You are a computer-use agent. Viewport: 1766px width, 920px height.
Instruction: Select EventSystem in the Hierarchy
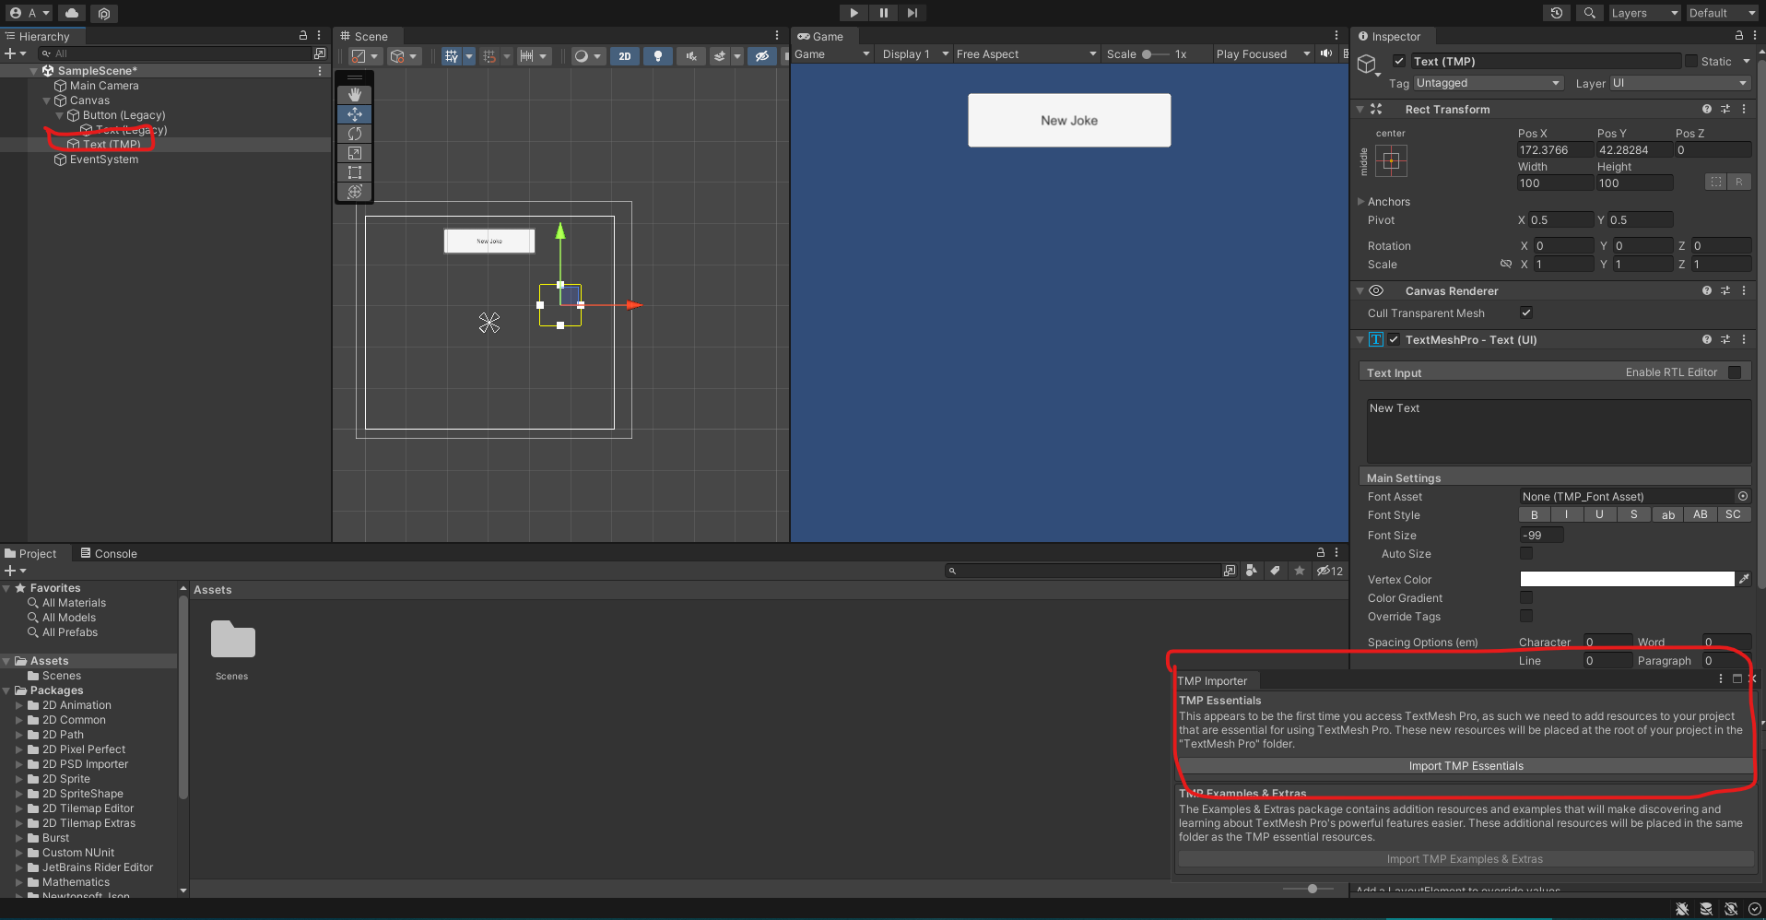(x=104, y=159)
